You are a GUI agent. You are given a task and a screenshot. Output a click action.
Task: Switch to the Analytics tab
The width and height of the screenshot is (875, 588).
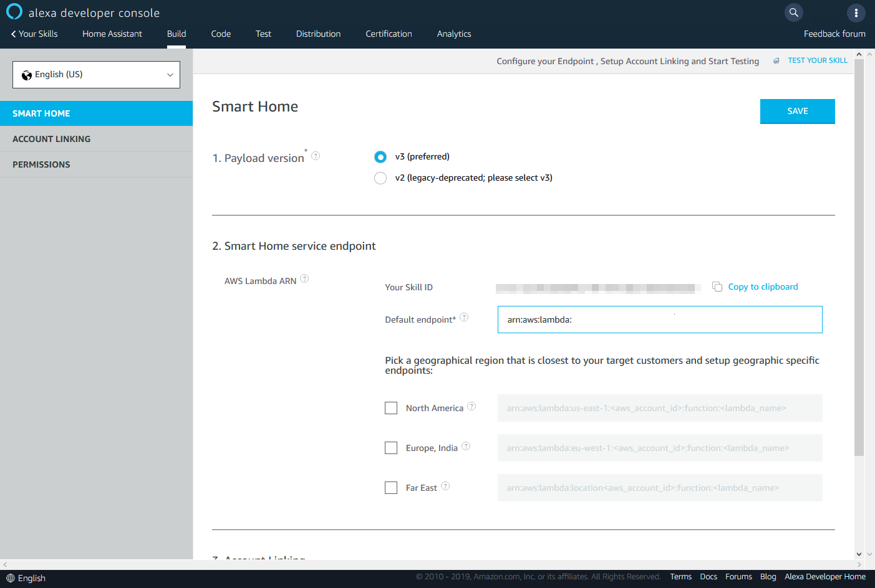pos(454,34)
